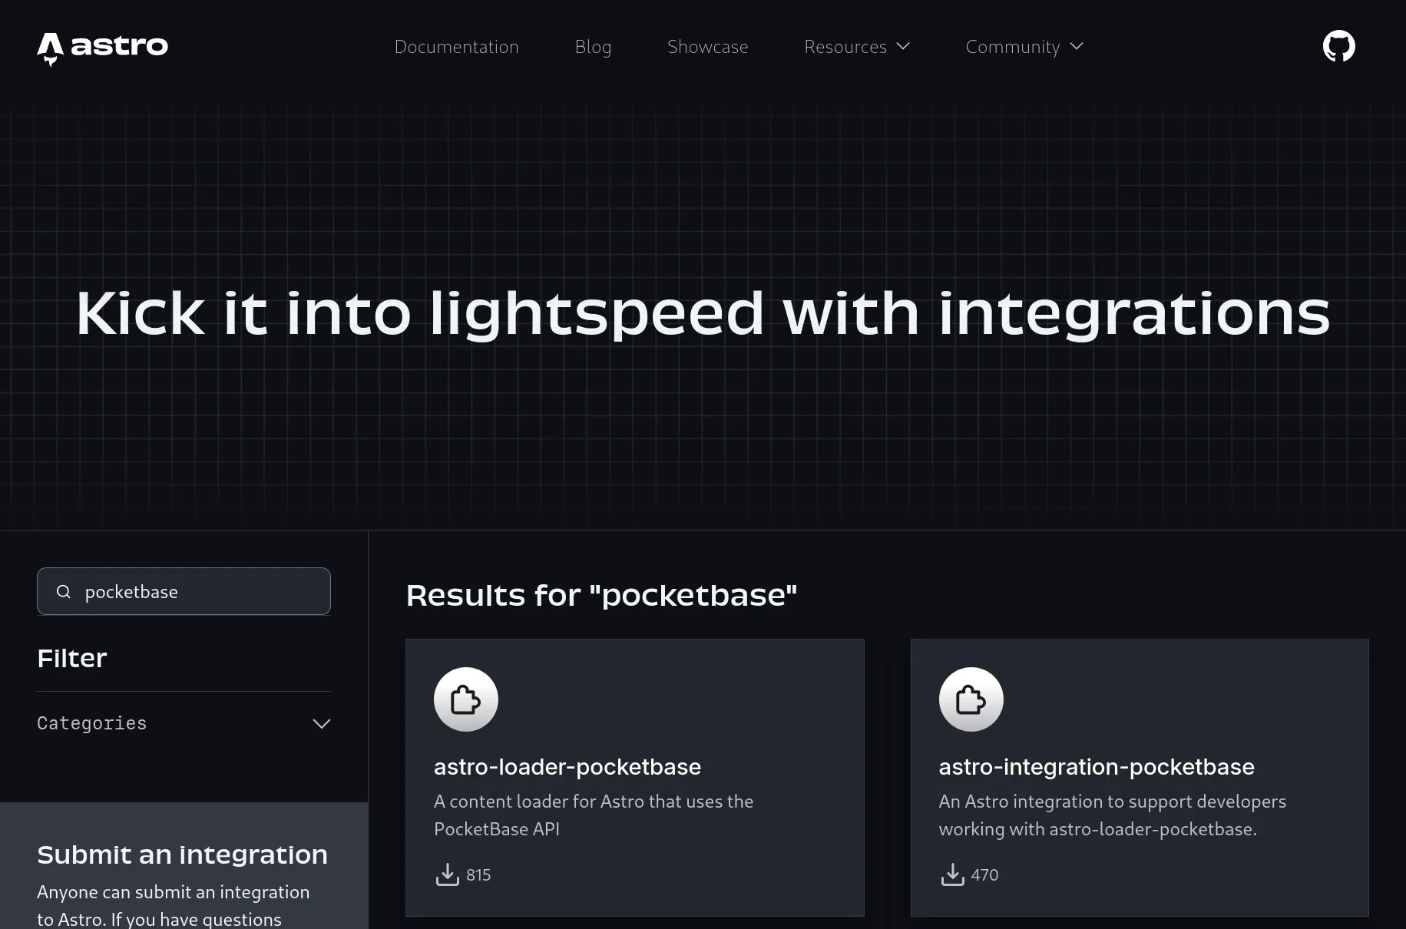This screenshot has width=1406, height=929.
Task: Click inside the pocketbase search field
Action: tap(184, 591)
